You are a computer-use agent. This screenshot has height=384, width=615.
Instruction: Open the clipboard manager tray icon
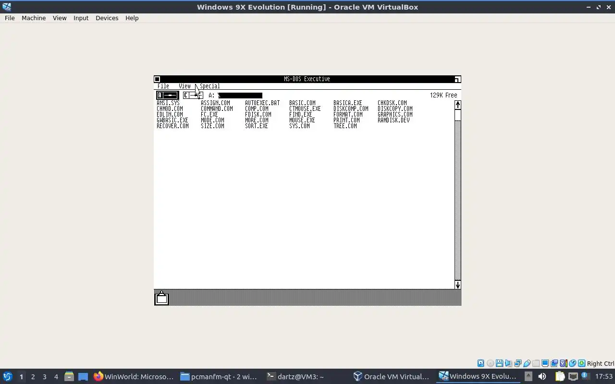[x=560, y=376]
